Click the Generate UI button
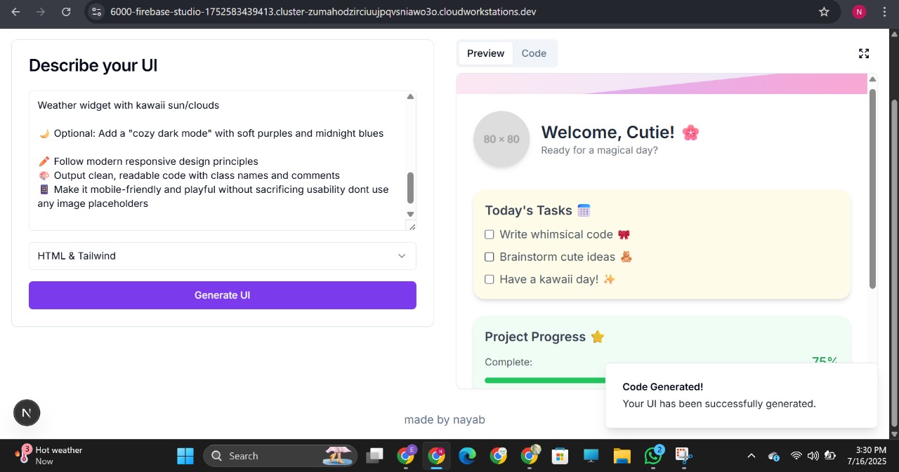The height and width of the screenshot is (472, 899). (x=223, y=295)
